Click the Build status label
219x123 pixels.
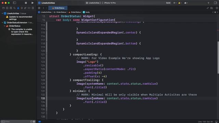tap(168, 3)
